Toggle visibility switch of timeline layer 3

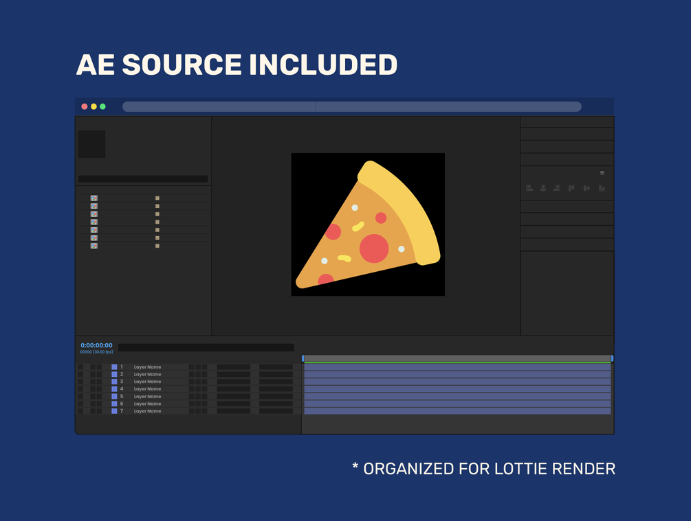(x=80, y=382)
